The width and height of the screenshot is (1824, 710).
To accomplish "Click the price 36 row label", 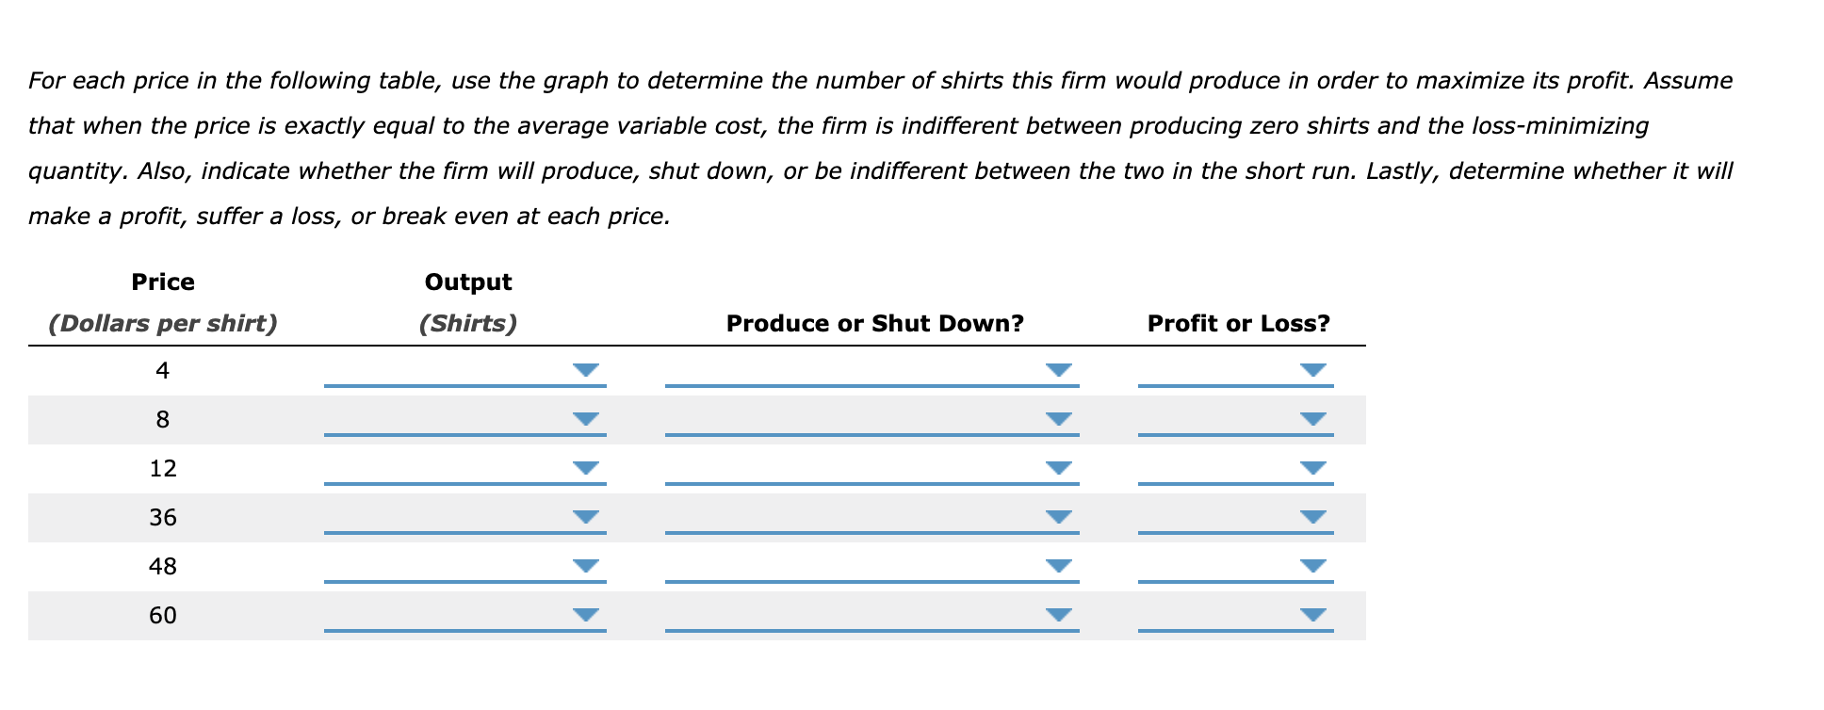I will (x=163, y=517).
